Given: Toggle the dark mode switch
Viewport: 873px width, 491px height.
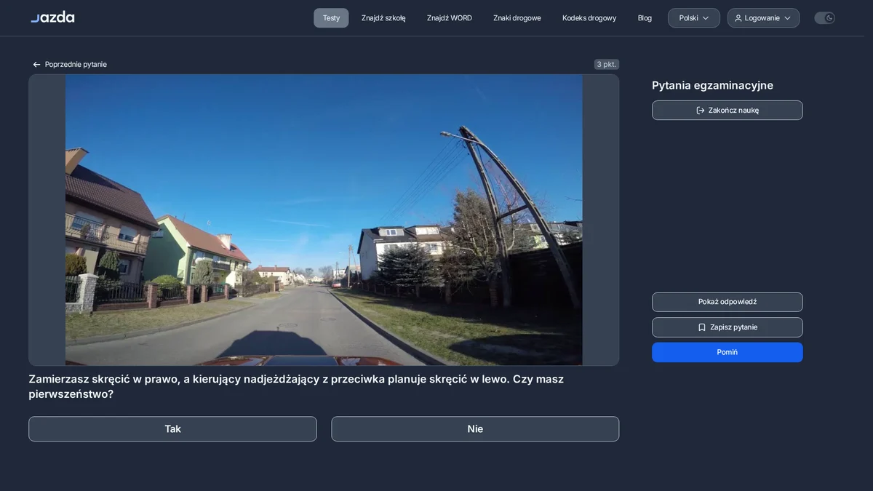Looking at the screenshot, I should [x=824, y=18].
